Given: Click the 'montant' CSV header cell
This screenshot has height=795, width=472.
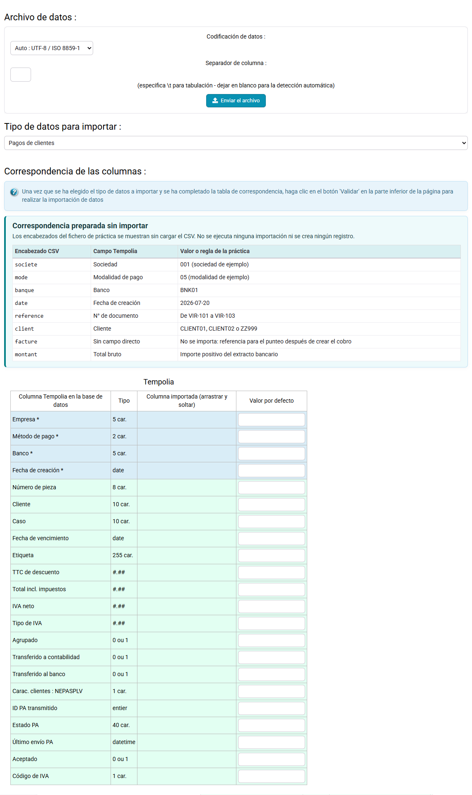Looking at the screenshot, I should (x=52, y=354).
